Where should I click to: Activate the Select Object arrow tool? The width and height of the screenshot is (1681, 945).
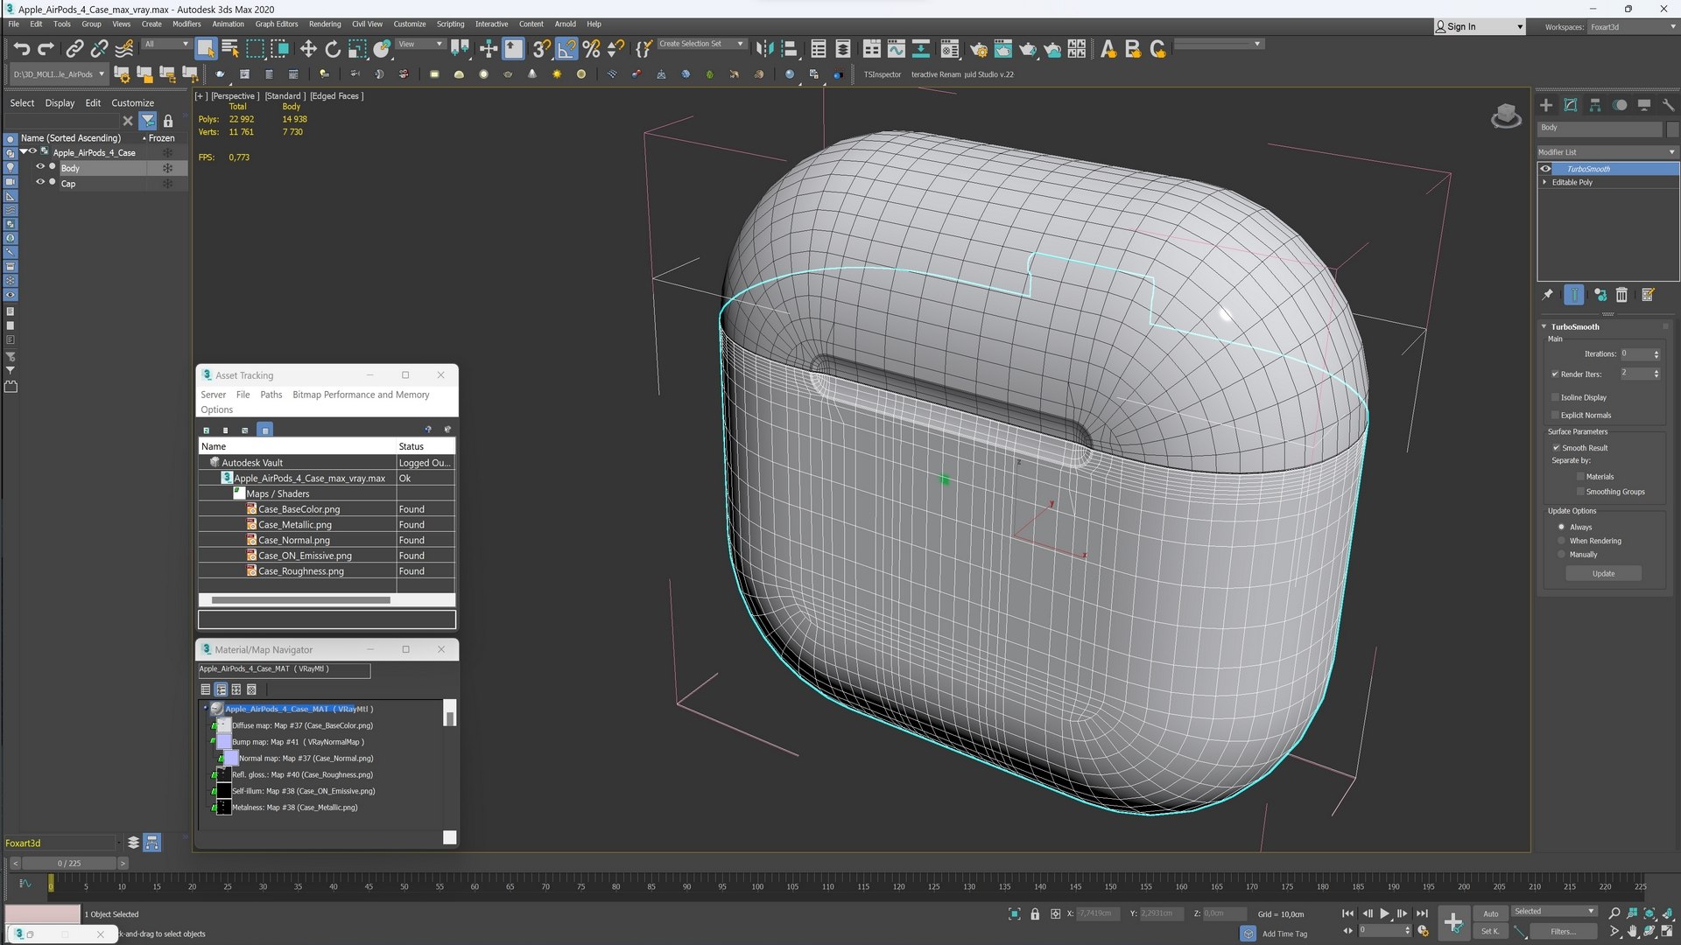click(x=205, y=49)
